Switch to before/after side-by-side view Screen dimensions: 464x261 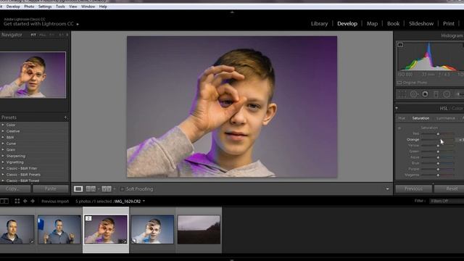pyautogui.click(x=91, y=188)
